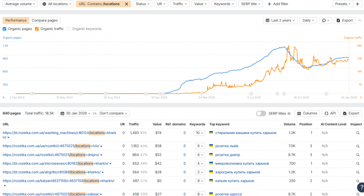Click keyword розетка днепр
Viewport: 364px width, 196px height.
[x=227, y=155]
